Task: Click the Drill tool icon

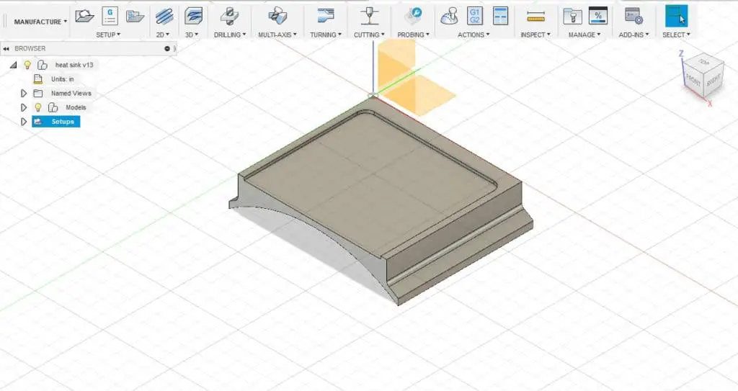Action: (x=229, y=16)
